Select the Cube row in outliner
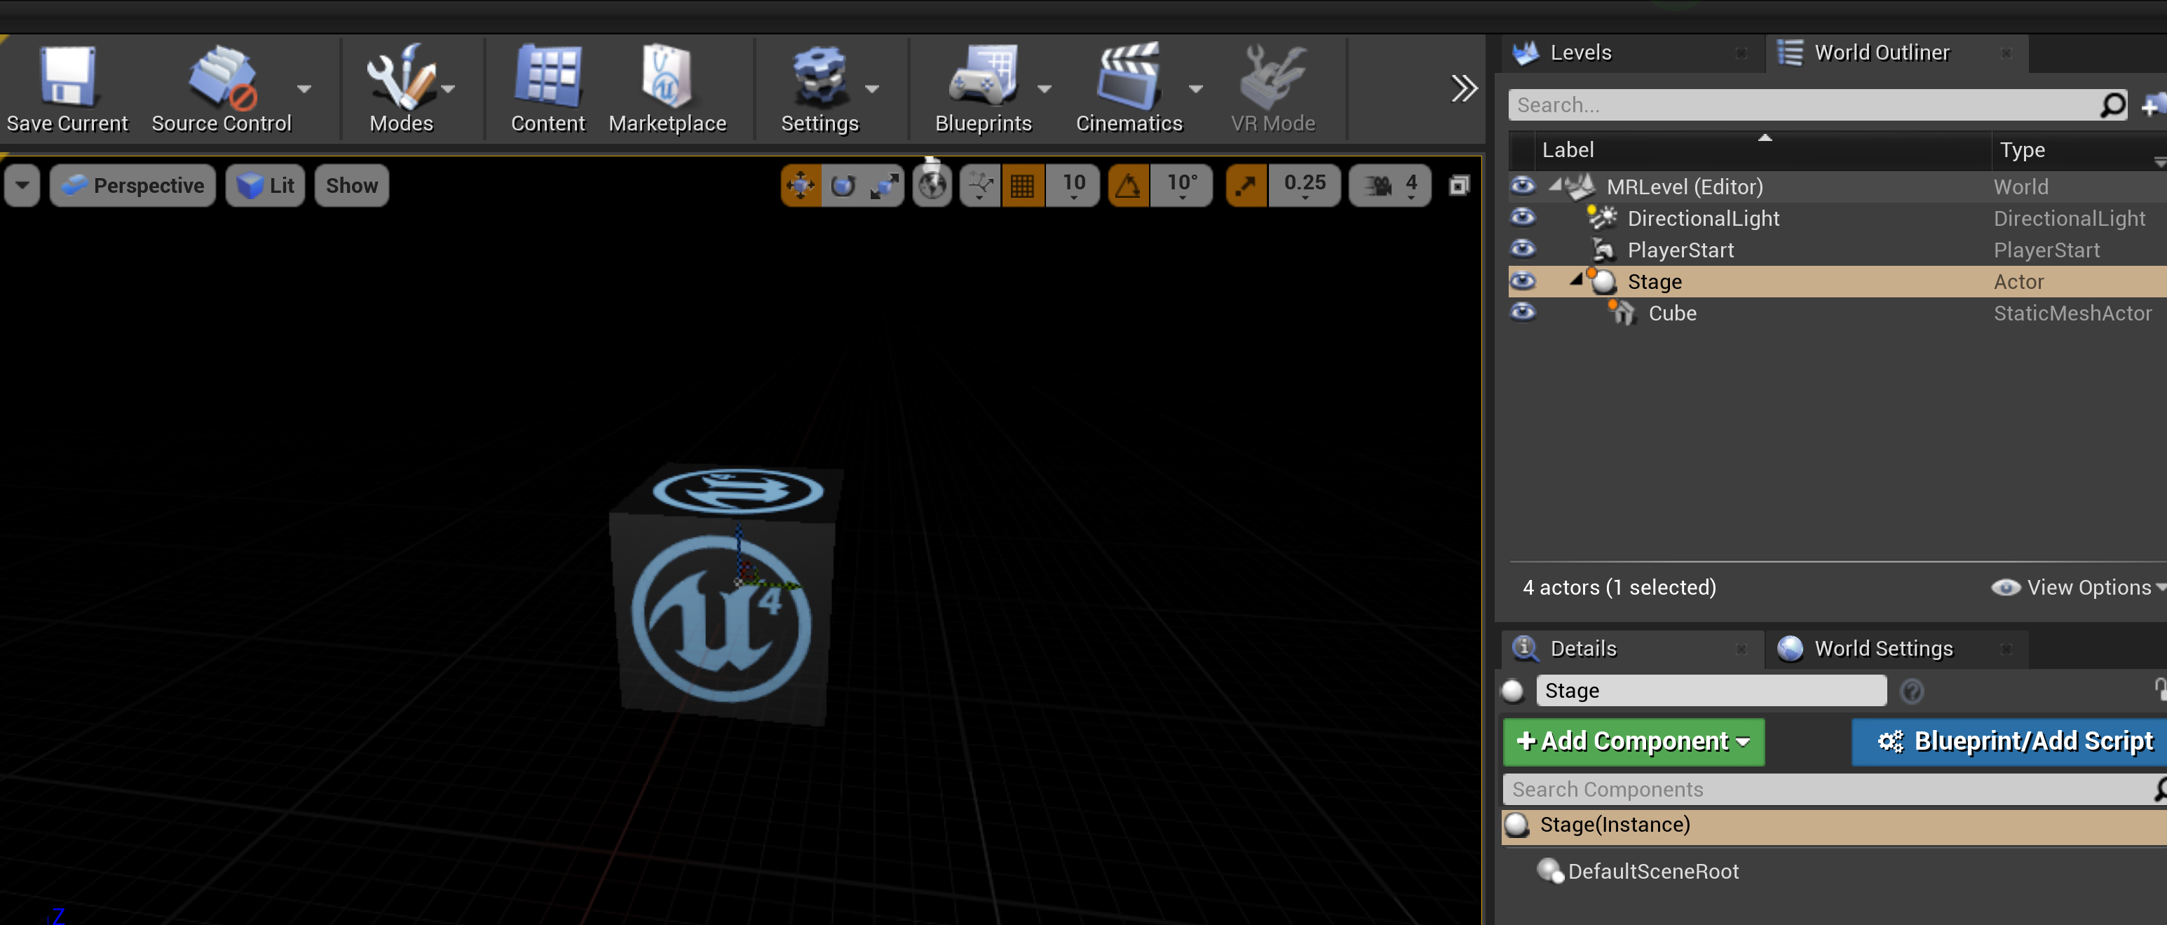Screen dimensions: 2167x925 click(1838, 312)
